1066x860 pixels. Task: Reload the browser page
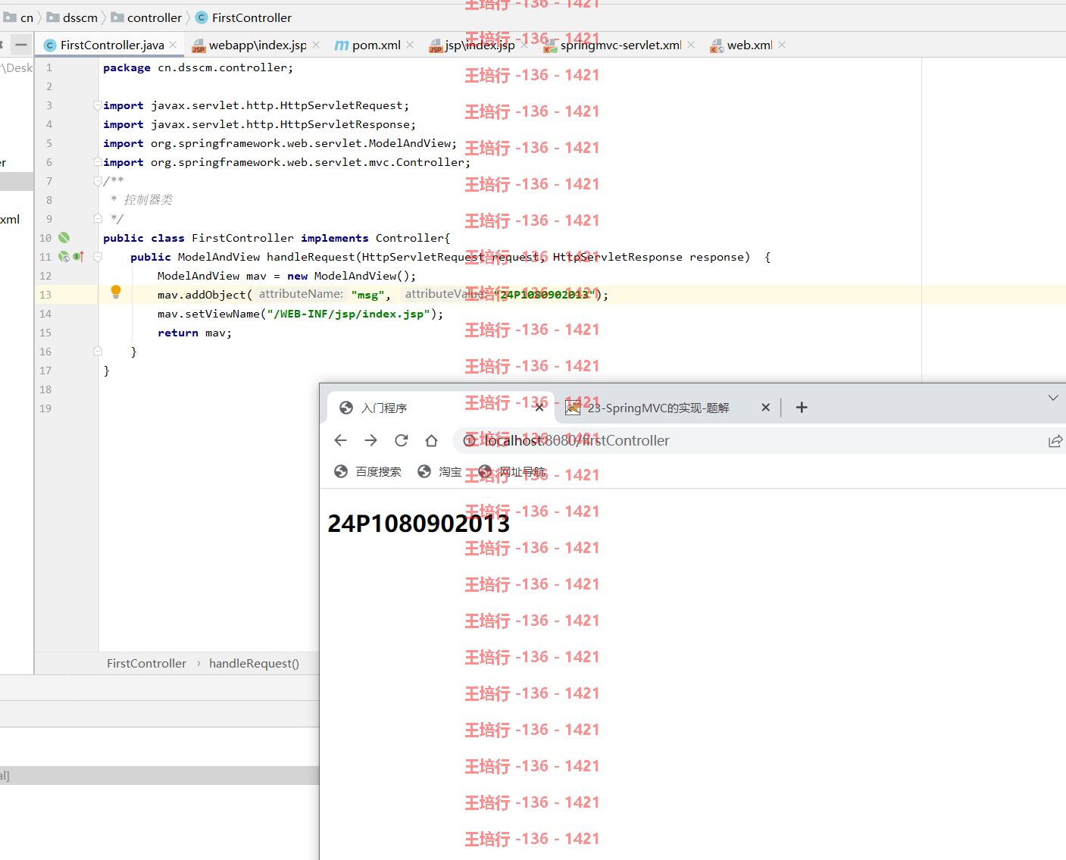tap(402, 440)
